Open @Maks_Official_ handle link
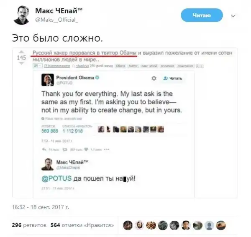 pyautogui.click(x=56, y=20)
